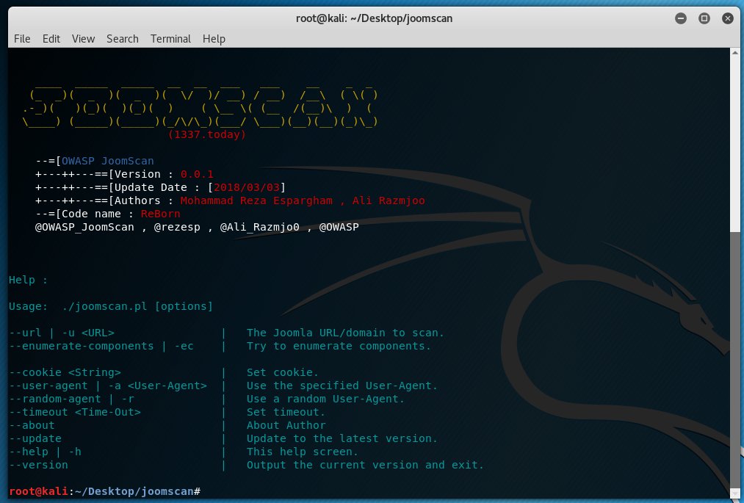Click the '@rezesp' handle
744x503 pixels.
pos(177,228)
